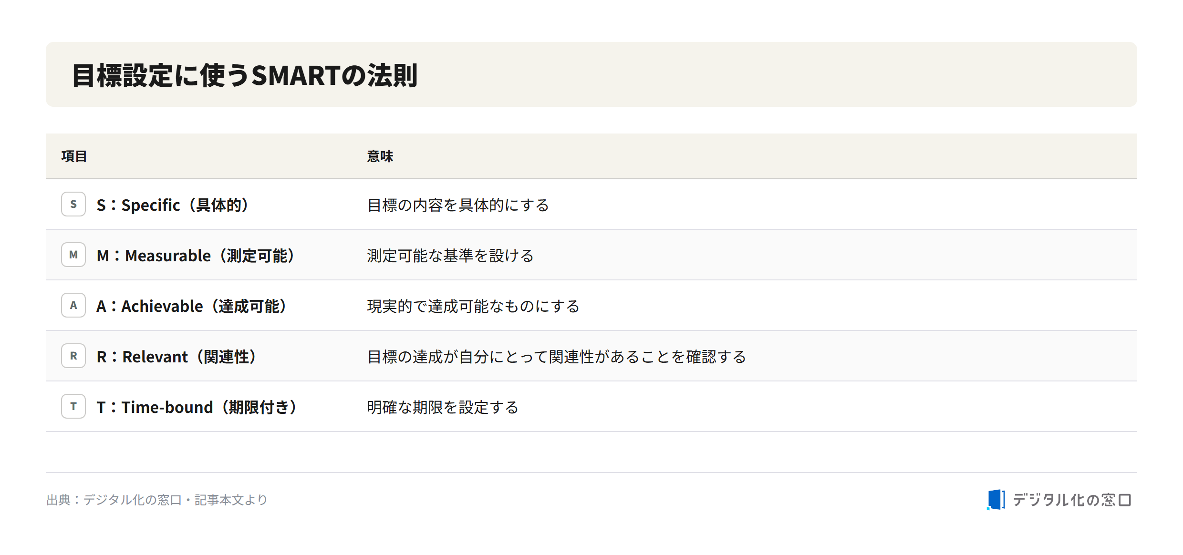Click the T：Time-bound（期限付き） label
The height and width of the screenshot is (555, 1183).
197,407
